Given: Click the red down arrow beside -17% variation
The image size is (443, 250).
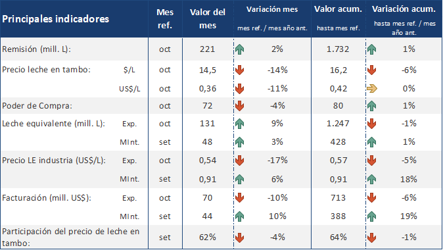Looking at the screenshot, I should 240,161.
